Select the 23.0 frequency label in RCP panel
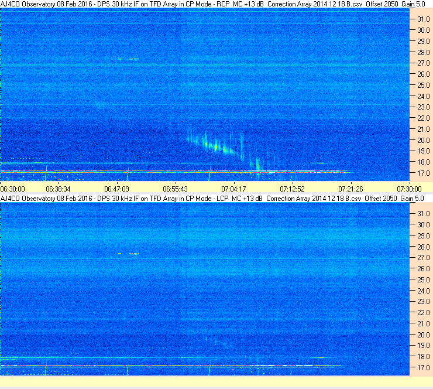The height and width of the screenshot is (389, 433). point(423,107)
